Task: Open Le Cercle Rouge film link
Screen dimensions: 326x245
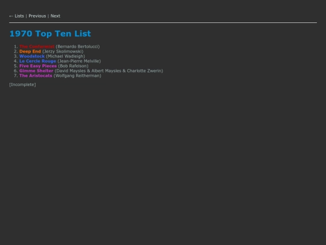Action: coord(37,61)
